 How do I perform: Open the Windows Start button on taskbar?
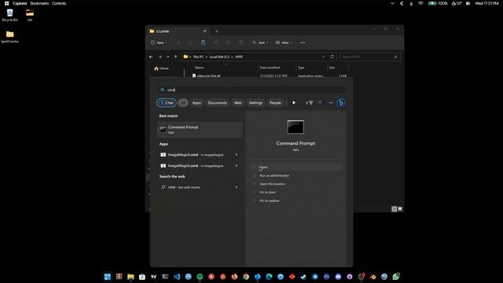pyautogui.click(x=108, y=277)
